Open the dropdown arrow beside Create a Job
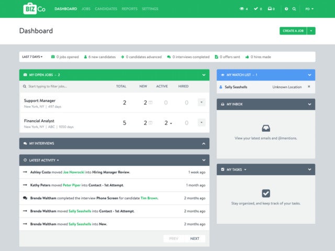The width and height of the screenshot is (335, 251). tap(311, 31)
